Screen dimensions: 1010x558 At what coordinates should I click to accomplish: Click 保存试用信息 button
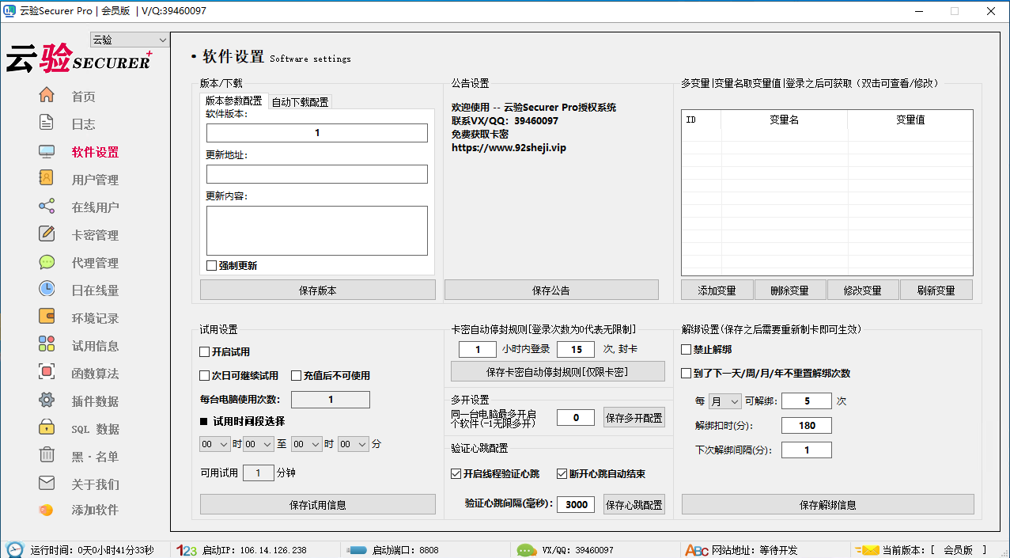pos(318,504)
